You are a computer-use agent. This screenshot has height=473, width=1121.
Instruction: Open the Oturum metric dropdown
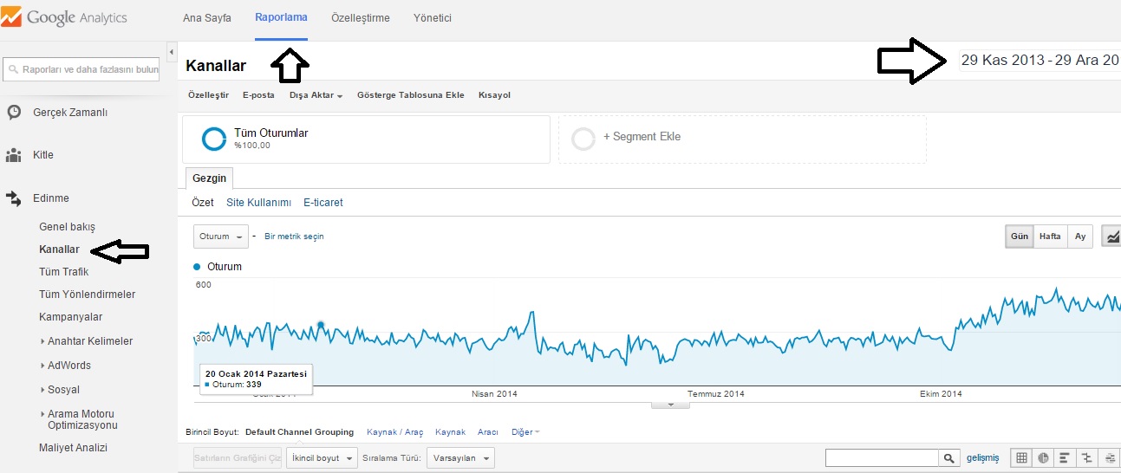[x=220, y=236]
